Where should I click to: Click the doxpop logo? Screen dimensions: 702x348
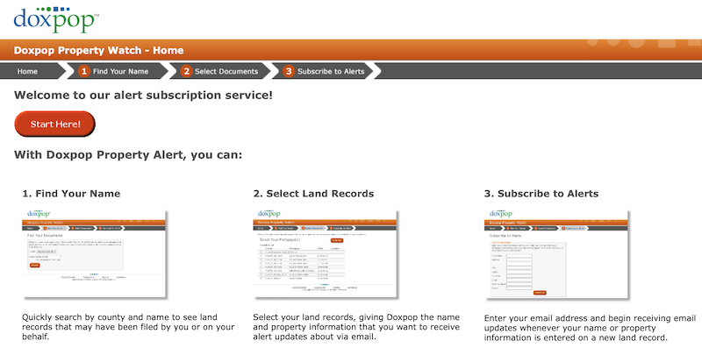click(56, 19)
